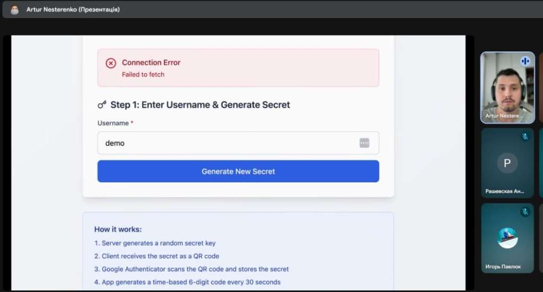This screenshot has height=292, width=543.
Task: Click the muted microphone icon on Рашевская's tile
Action: [x=525, y=137]
